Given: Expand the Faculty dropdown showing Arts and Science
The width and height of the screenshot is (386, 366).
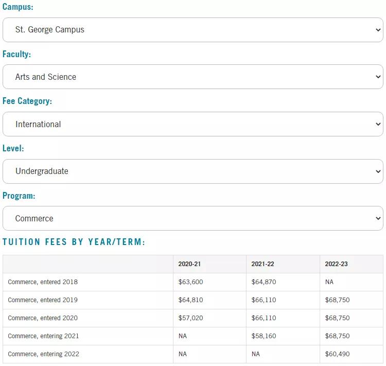Looking at the screenshot, I should tap(192, 77).
